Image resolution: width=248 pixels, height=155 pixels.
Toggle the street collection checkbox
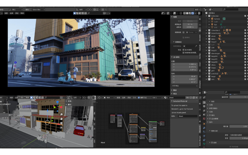pos(245,36)
